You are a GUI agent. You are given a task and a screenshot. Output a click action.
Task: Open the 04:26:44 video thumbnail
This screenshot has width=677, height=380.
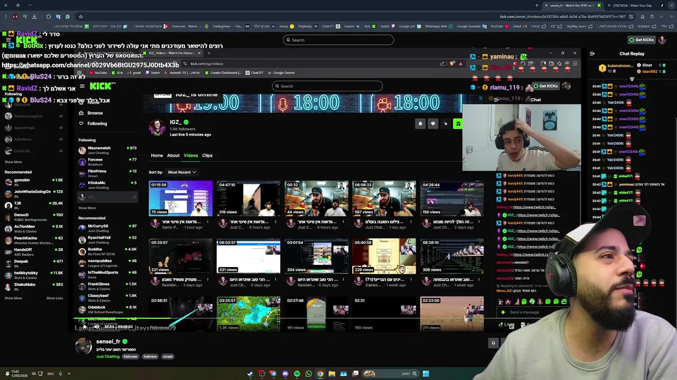coord(452,198)
